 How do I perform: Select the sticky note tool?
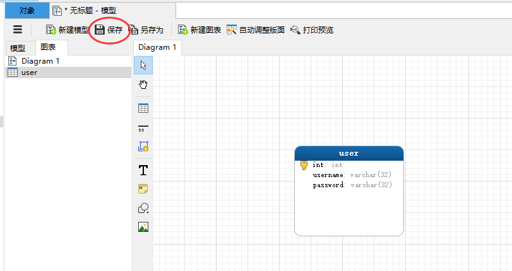coord(143,189)
